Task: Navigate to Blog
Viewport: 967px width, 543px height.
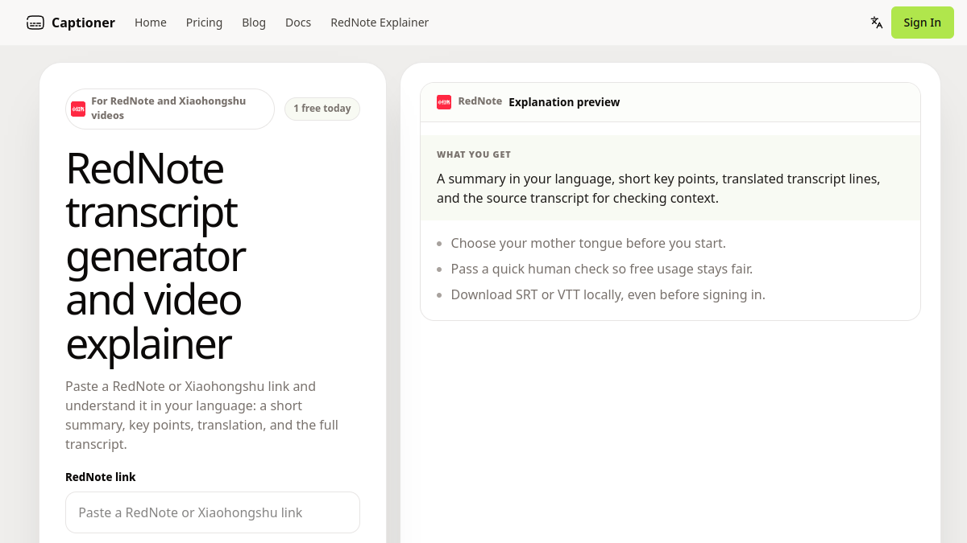Action: coord(254,23)
